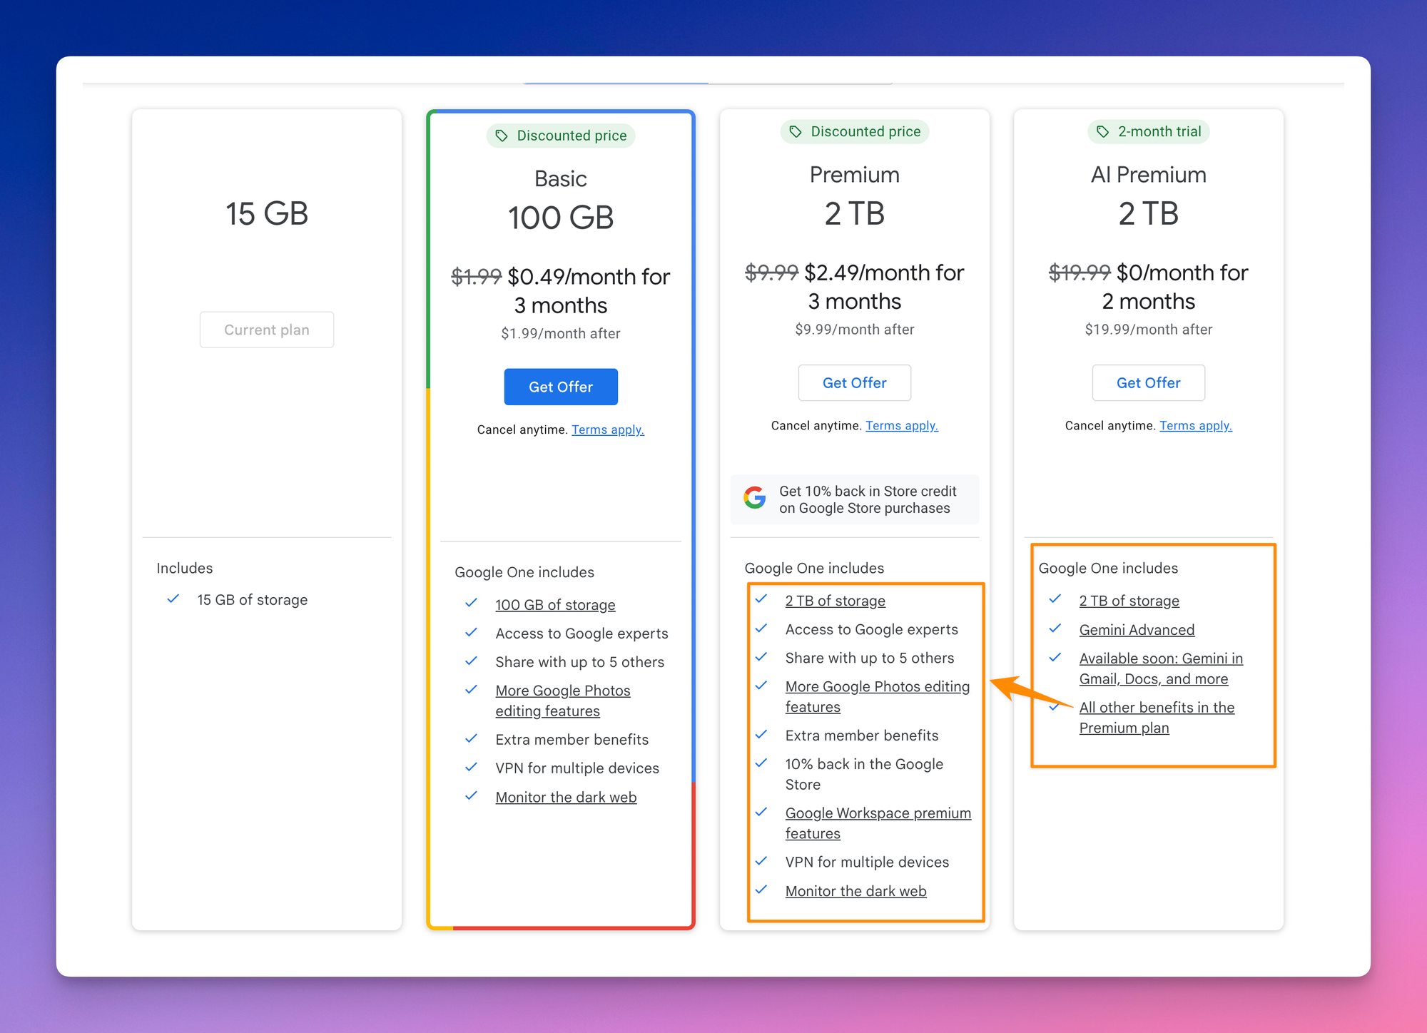1427x1033 pixels.
Task: Open the 100 GB of storage link
Action: pyautogui.click(x=555, y=605)
